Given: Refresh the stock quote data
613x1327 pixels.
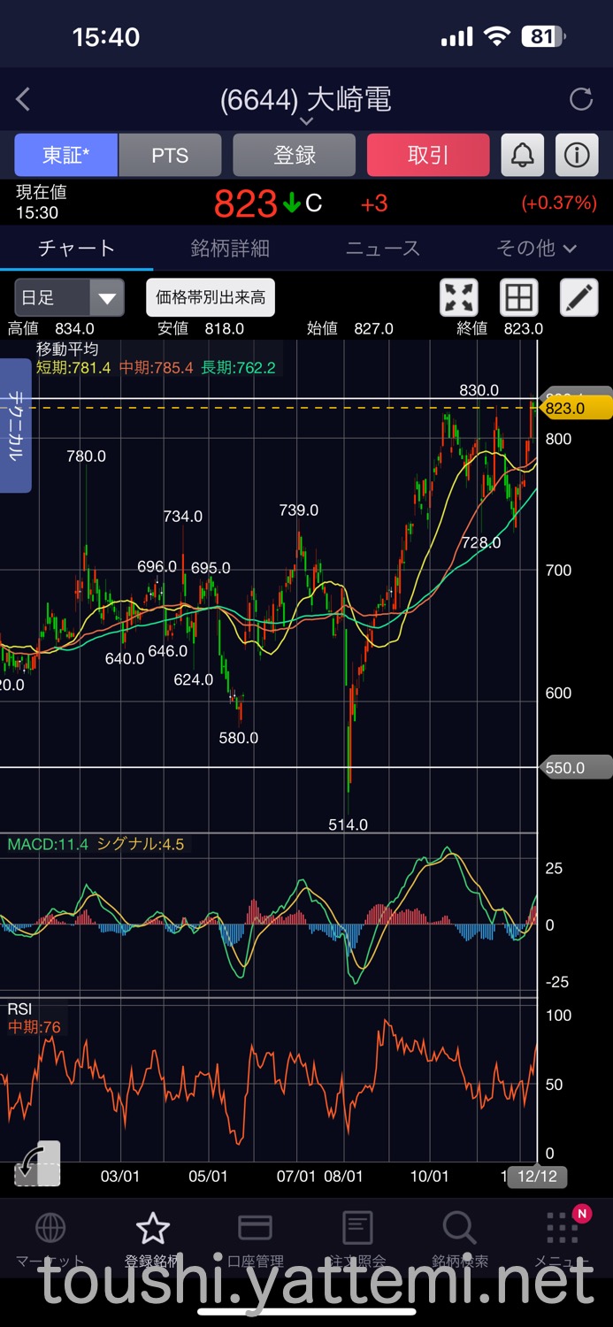Looking at the screenshot, I should coord(580,99).
